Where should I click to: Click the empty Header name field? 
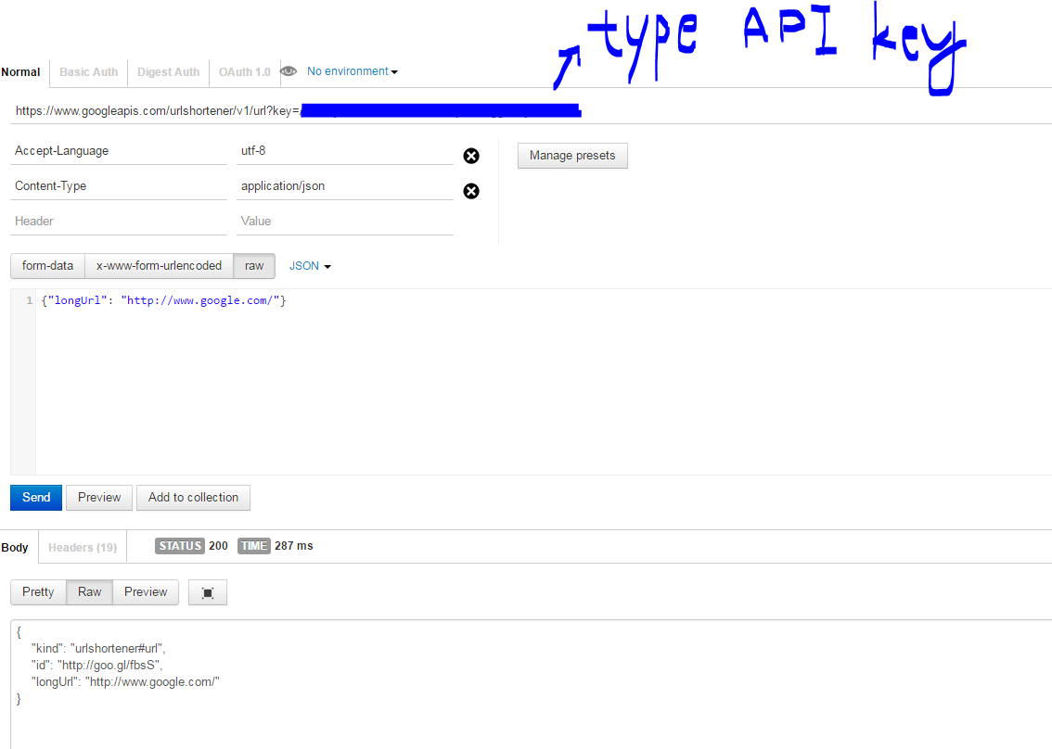pyautogui.click(x=119, y=222)
